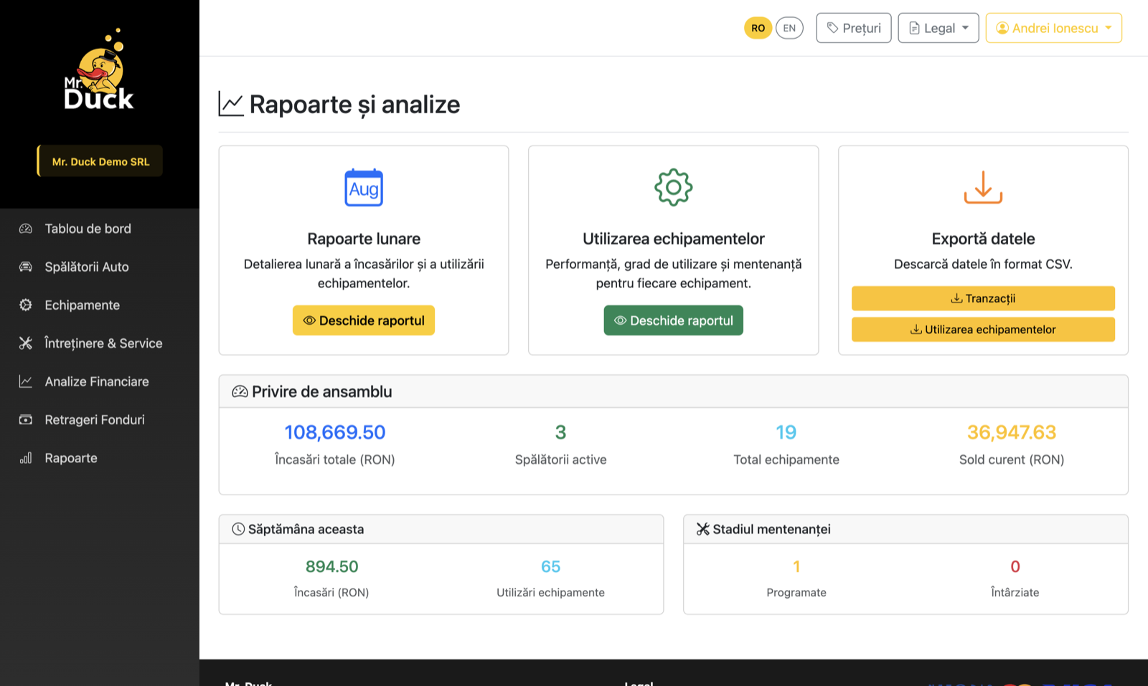Click the 894.50 weekly revenue value

[x=332, y=566]
